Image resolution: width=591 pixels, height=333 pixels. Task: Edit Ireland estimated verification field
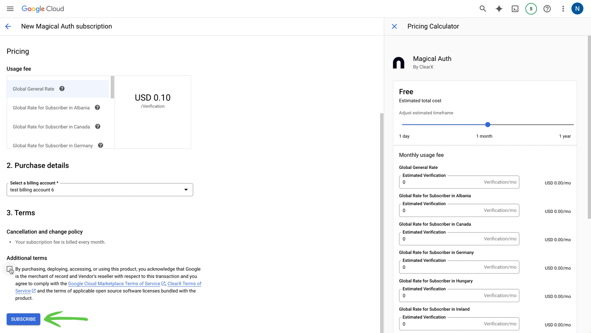[x=459, y=324]
